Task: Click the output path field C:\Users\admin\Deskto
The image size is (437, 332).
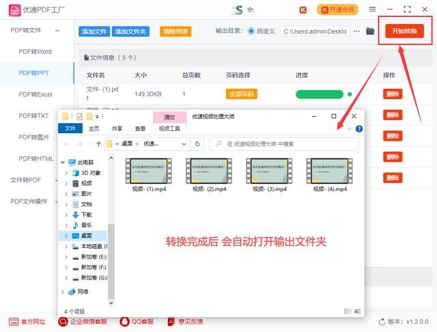Action: (315, 31)
